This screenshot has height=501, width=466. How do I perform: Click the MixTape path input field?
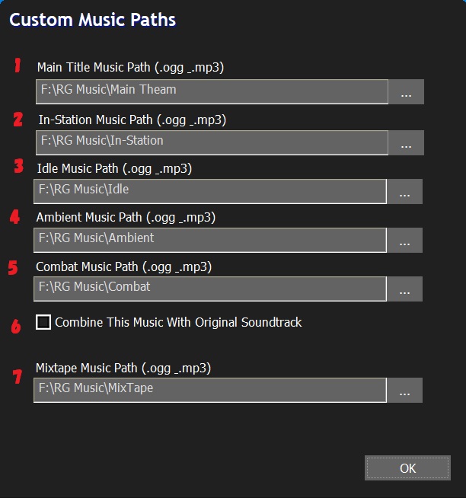coord(210,390)
